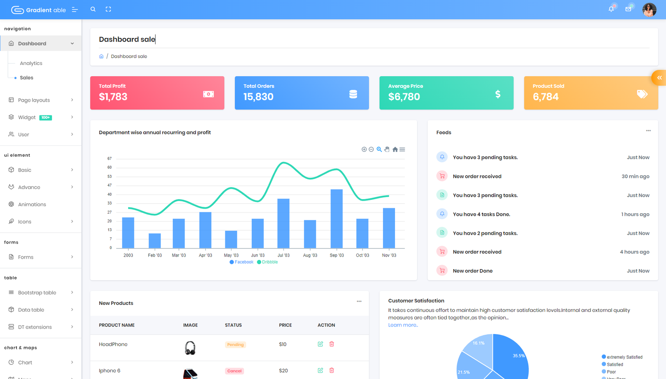Click the Average Price dollar icon
666x379 pixels.
coord(498,94)
